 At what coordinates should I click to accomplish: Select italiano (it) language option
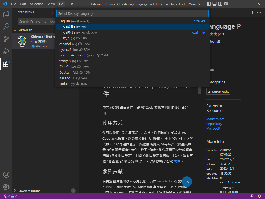(x=132, y=78)
